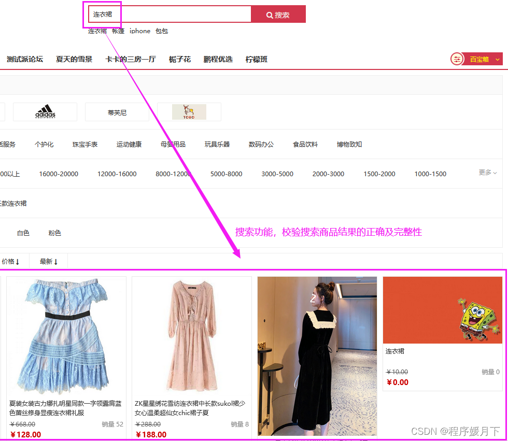Open the 夏装女装古力娜扎 product title
This screenshot has height=441, width=508.
click(x=65, y=408)
